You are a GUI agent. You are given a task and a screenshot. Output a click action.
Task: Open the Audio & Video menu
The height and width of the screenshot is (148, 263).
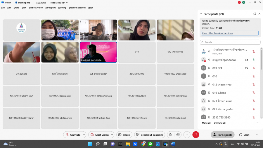36,8
